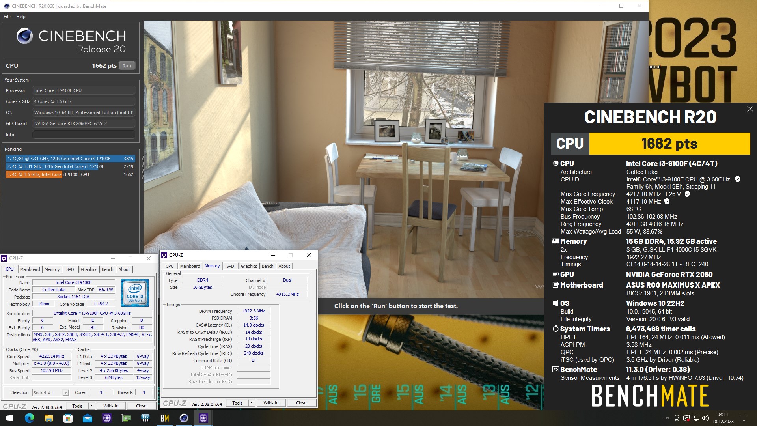Click Tools button in left CPU-Z window
Screen dimensions: 757x426
point(77,406)
